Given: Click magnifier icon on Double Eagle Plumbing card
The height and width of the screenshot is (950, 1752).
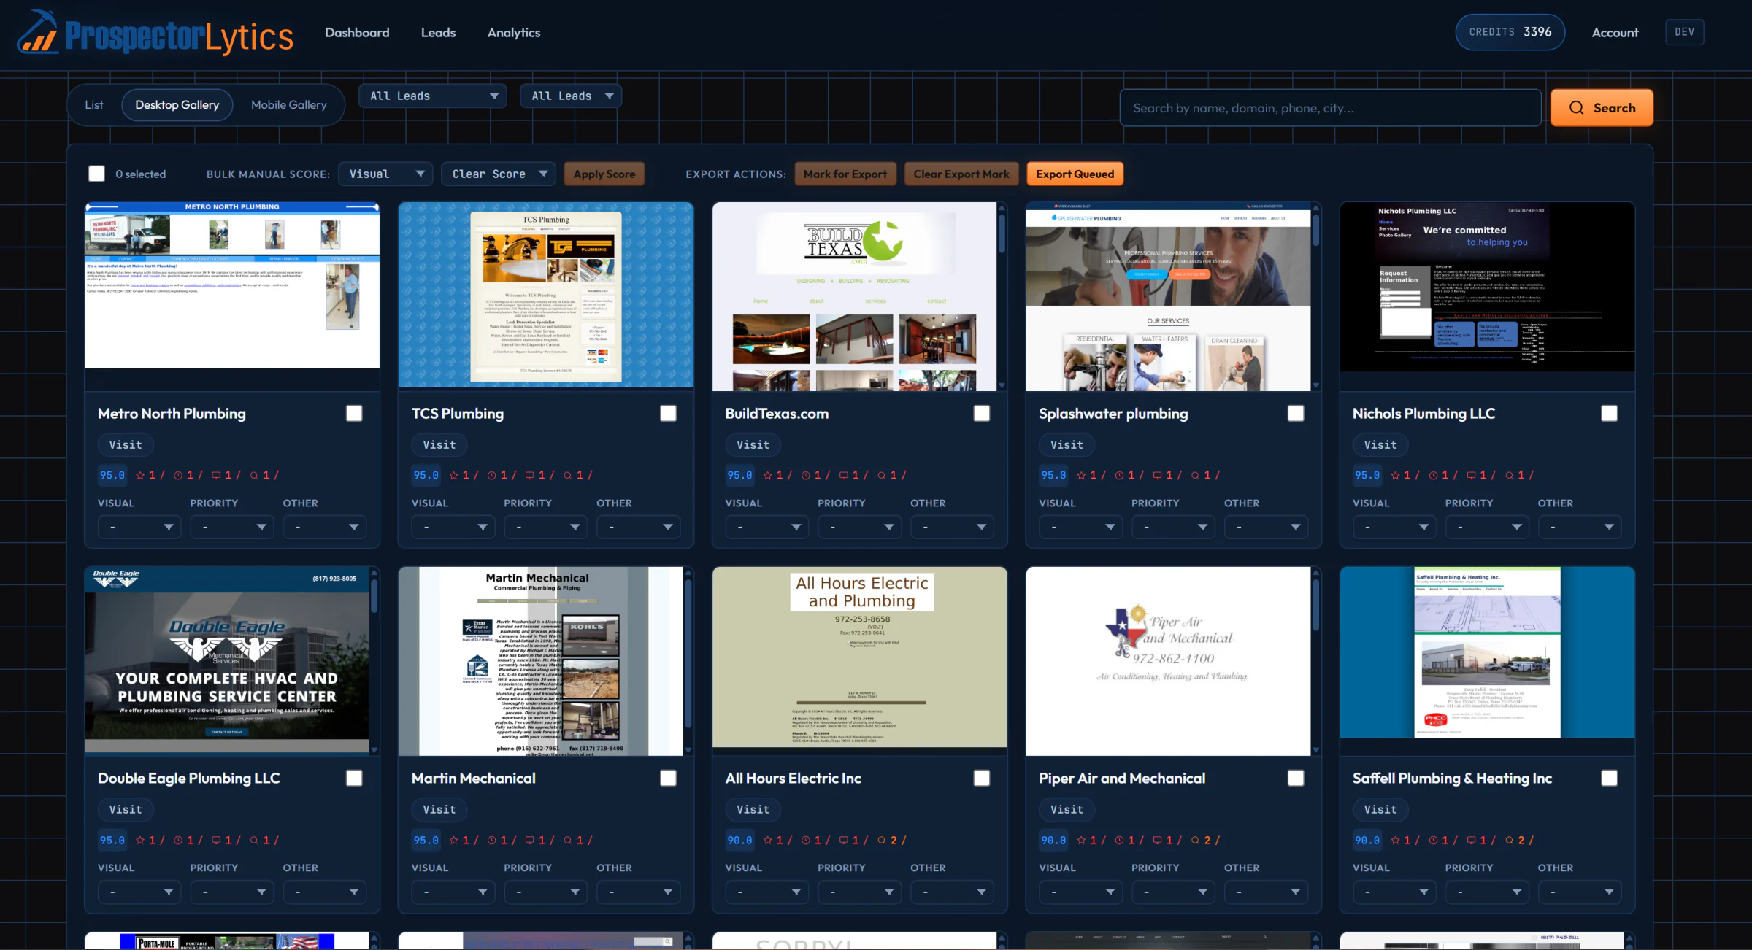Looking at the screenshot, I should 254,841.
